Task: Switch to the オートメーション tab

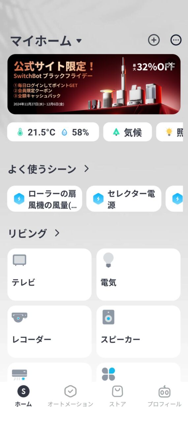Action: tap(70, 396)
